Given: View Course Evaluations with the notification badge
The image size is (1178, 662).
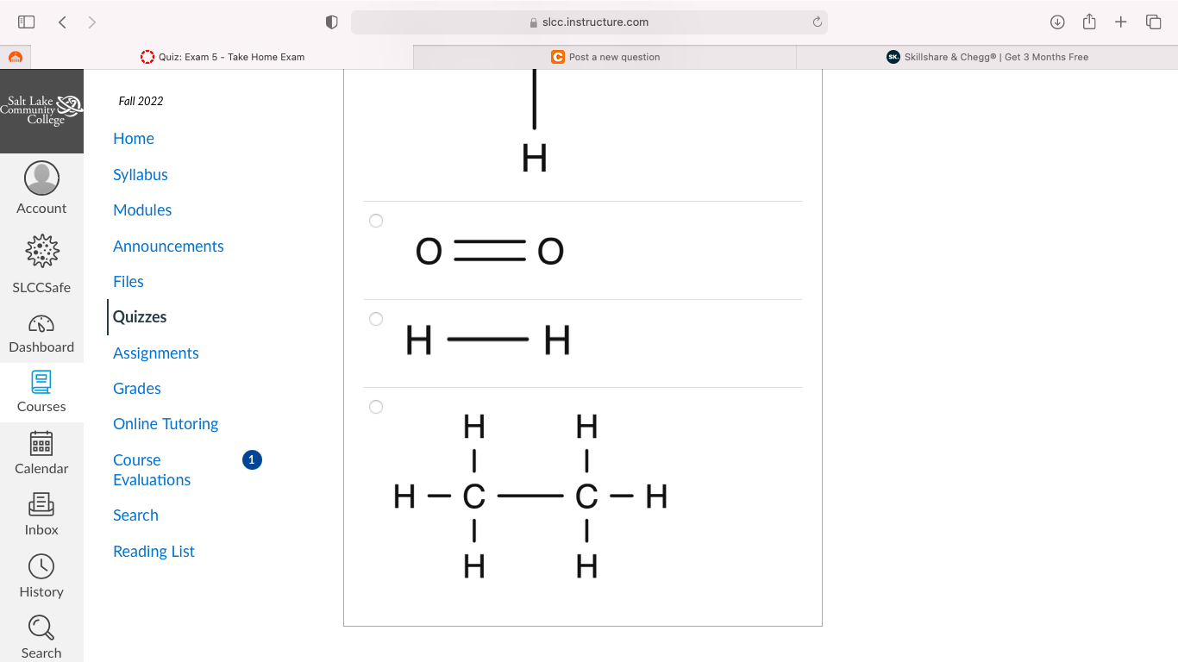Looking at the screenshot, I should 152,470.
